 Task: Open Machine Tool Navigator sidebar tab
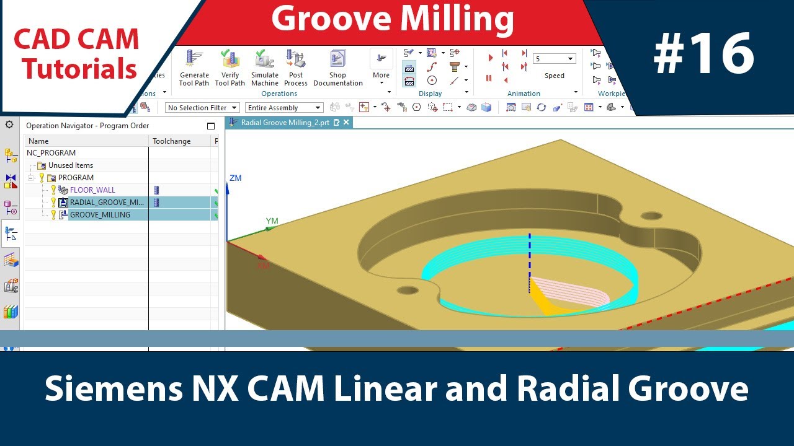click(11, 286)
